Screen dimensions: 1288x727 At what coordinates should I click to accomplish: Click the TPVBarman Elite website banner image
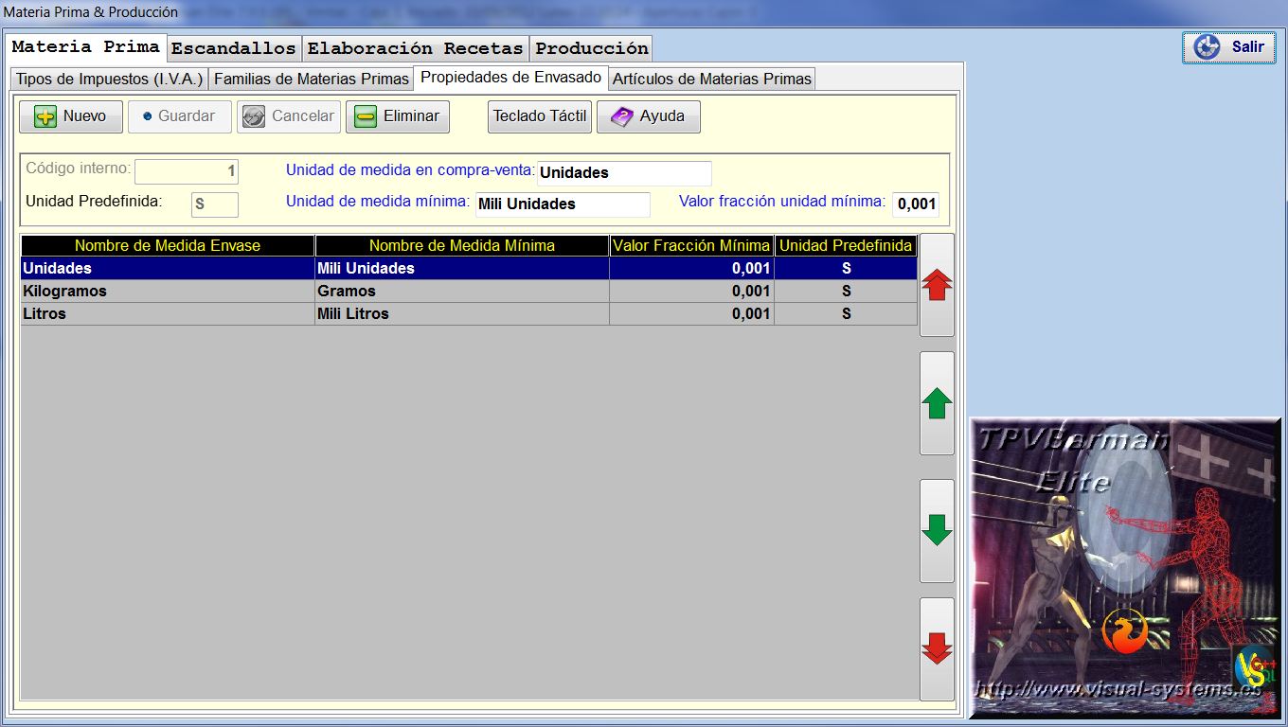[x=1124, y=568]
